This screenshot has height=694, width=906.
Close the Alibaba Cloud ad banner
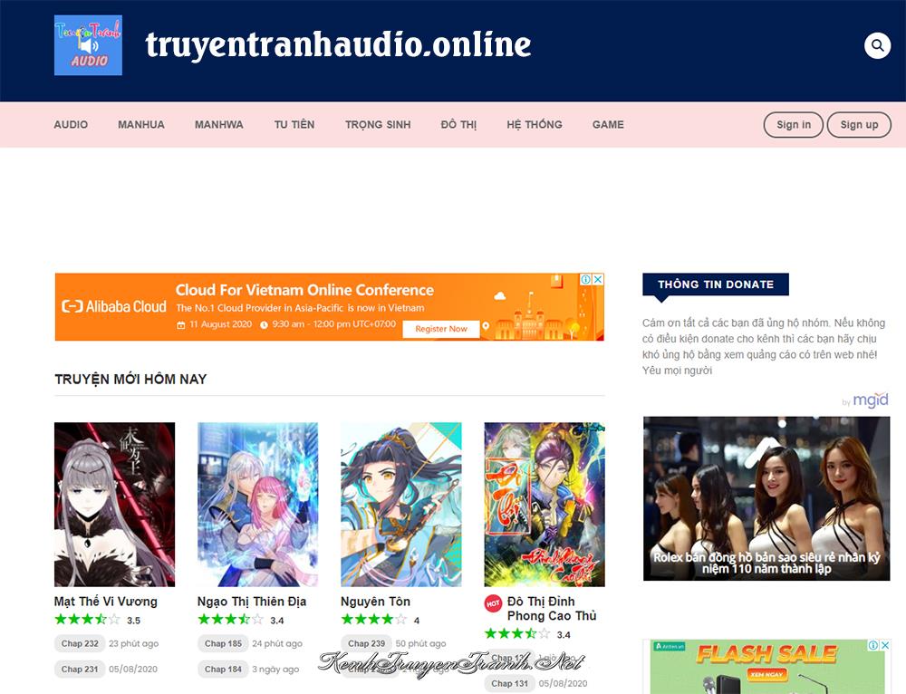[598, 280]
